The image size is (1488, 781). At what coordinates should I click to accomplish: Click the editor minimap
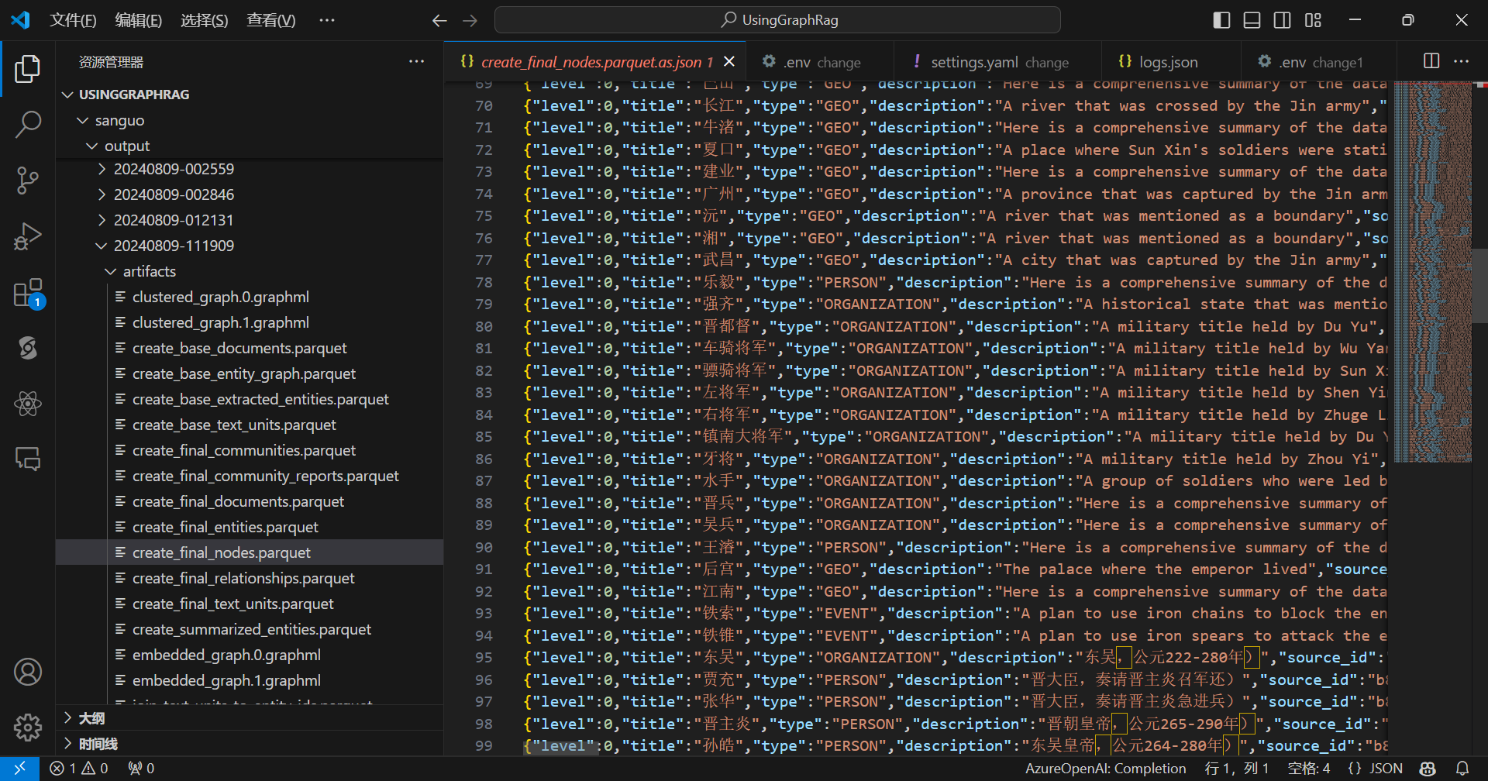coord(1432,271)
